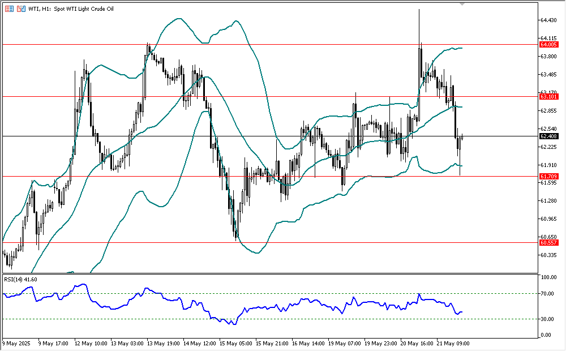Click the Depth of Market icon beside WTI
566x351 pixels.
point(10,8)
